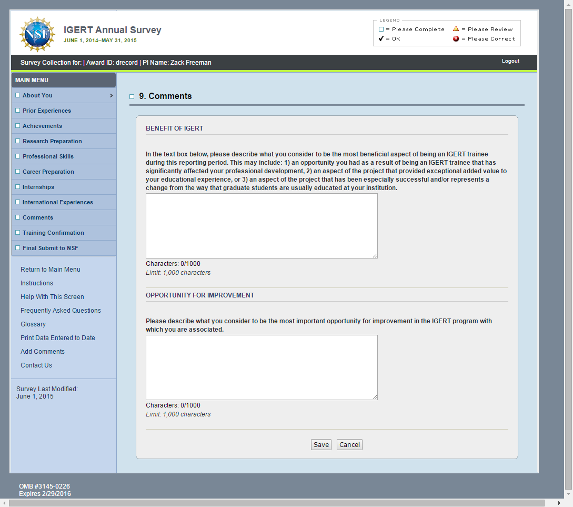Click status box next to Research Preparation
Screen dimensions: 573x507
[x=17, y=141]
